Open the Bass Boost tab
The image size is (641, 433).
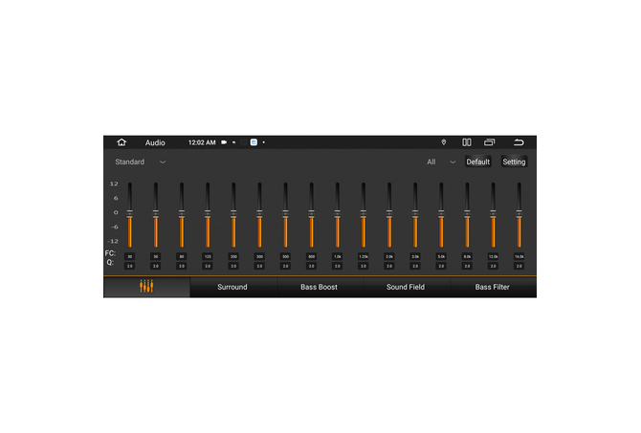[x=319, y=287]
